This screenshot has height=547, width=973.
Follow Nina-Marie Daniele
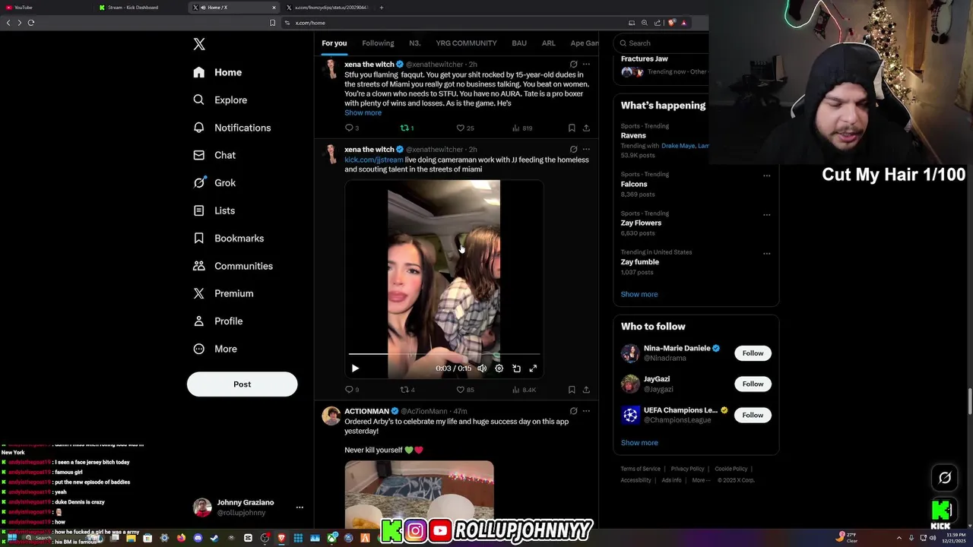pyautogui.click(x=753, y=353)
